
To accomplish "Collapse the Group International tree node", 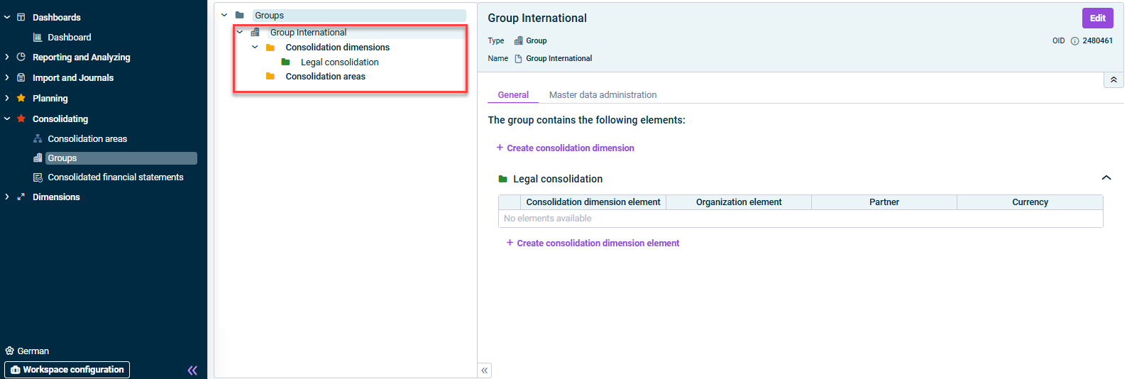I will [x=240, y=32].
